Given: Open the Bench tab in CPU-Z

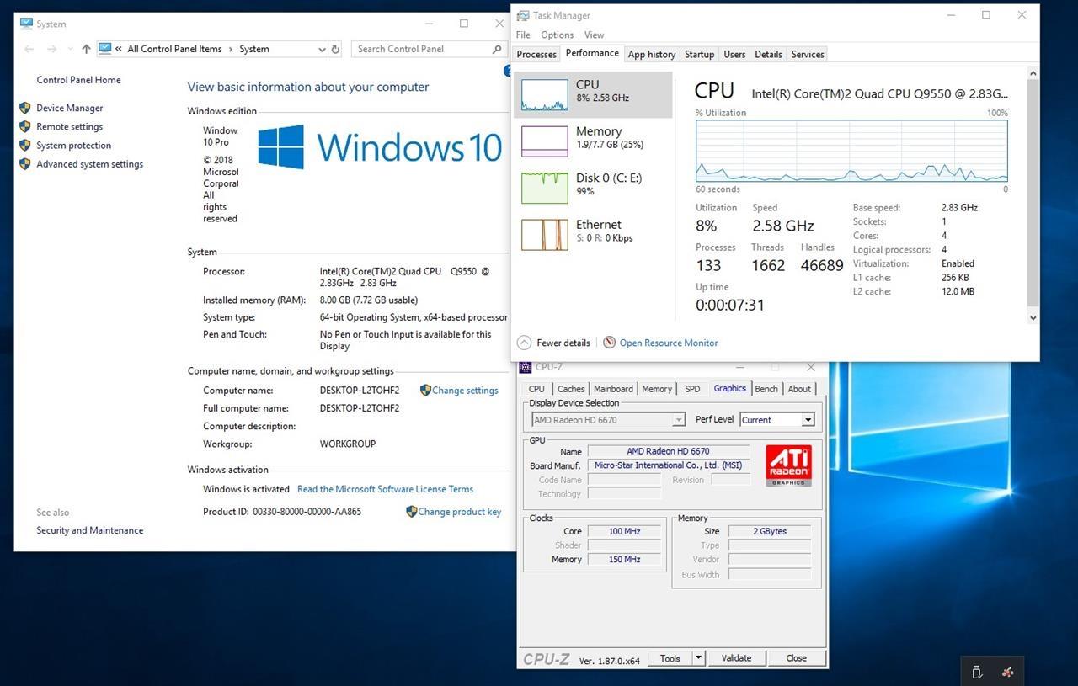Looking at the screenshot, I should point(766,389).
